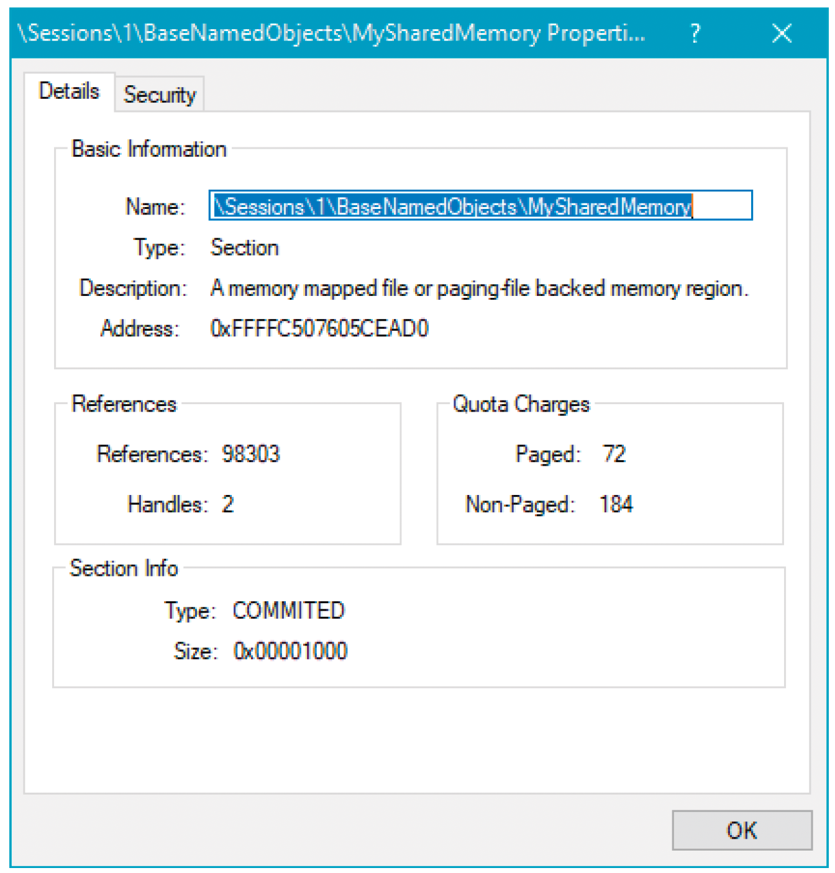The width and height of the screenshot is (835, 873).
Task: Click the window title bar text
Action: (331, 33)
